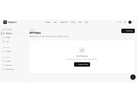
Task: Click the Preferences gear icon
Action: pos(4,69)
